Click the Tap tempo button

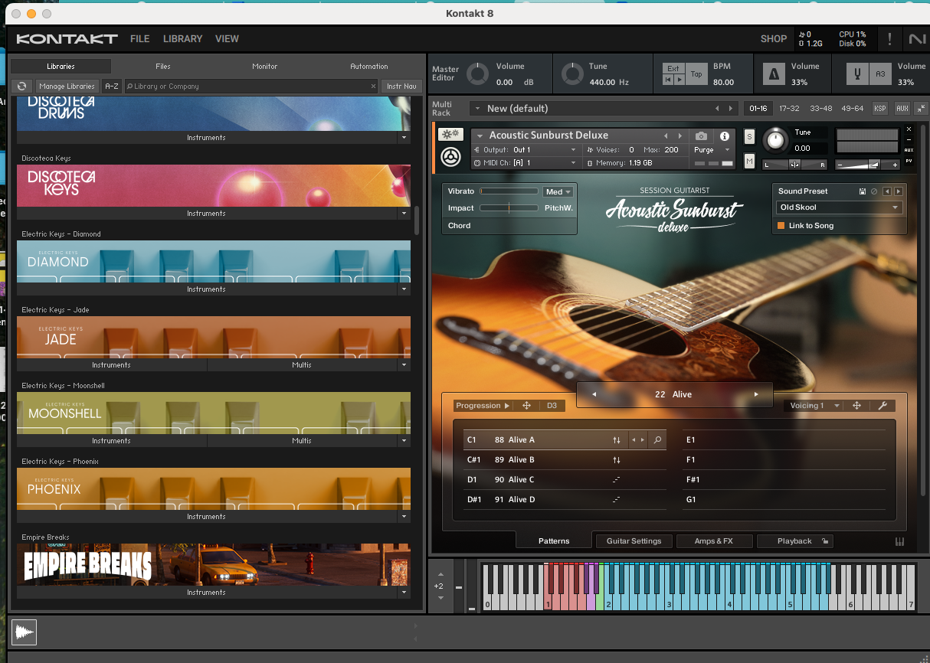tap(696, 74)
